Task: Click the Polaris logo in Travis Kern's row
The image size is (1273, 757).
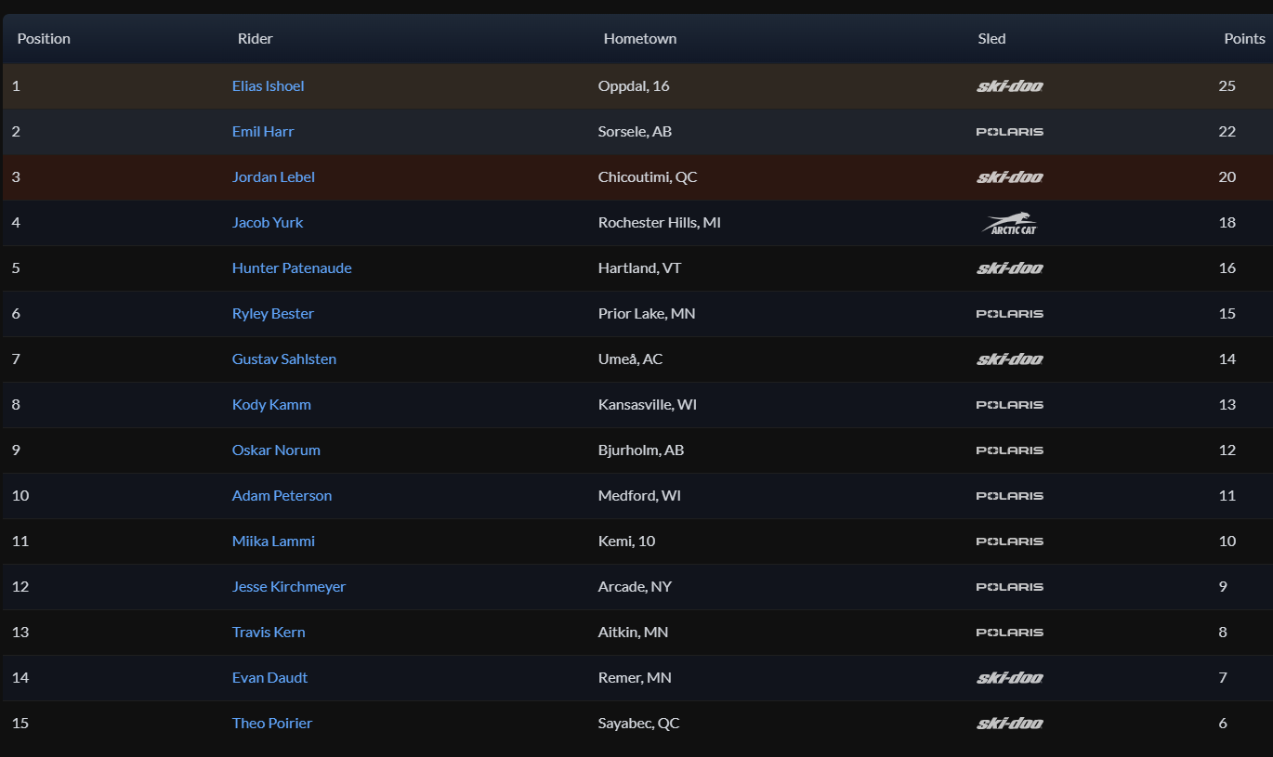Action: 1010,633
